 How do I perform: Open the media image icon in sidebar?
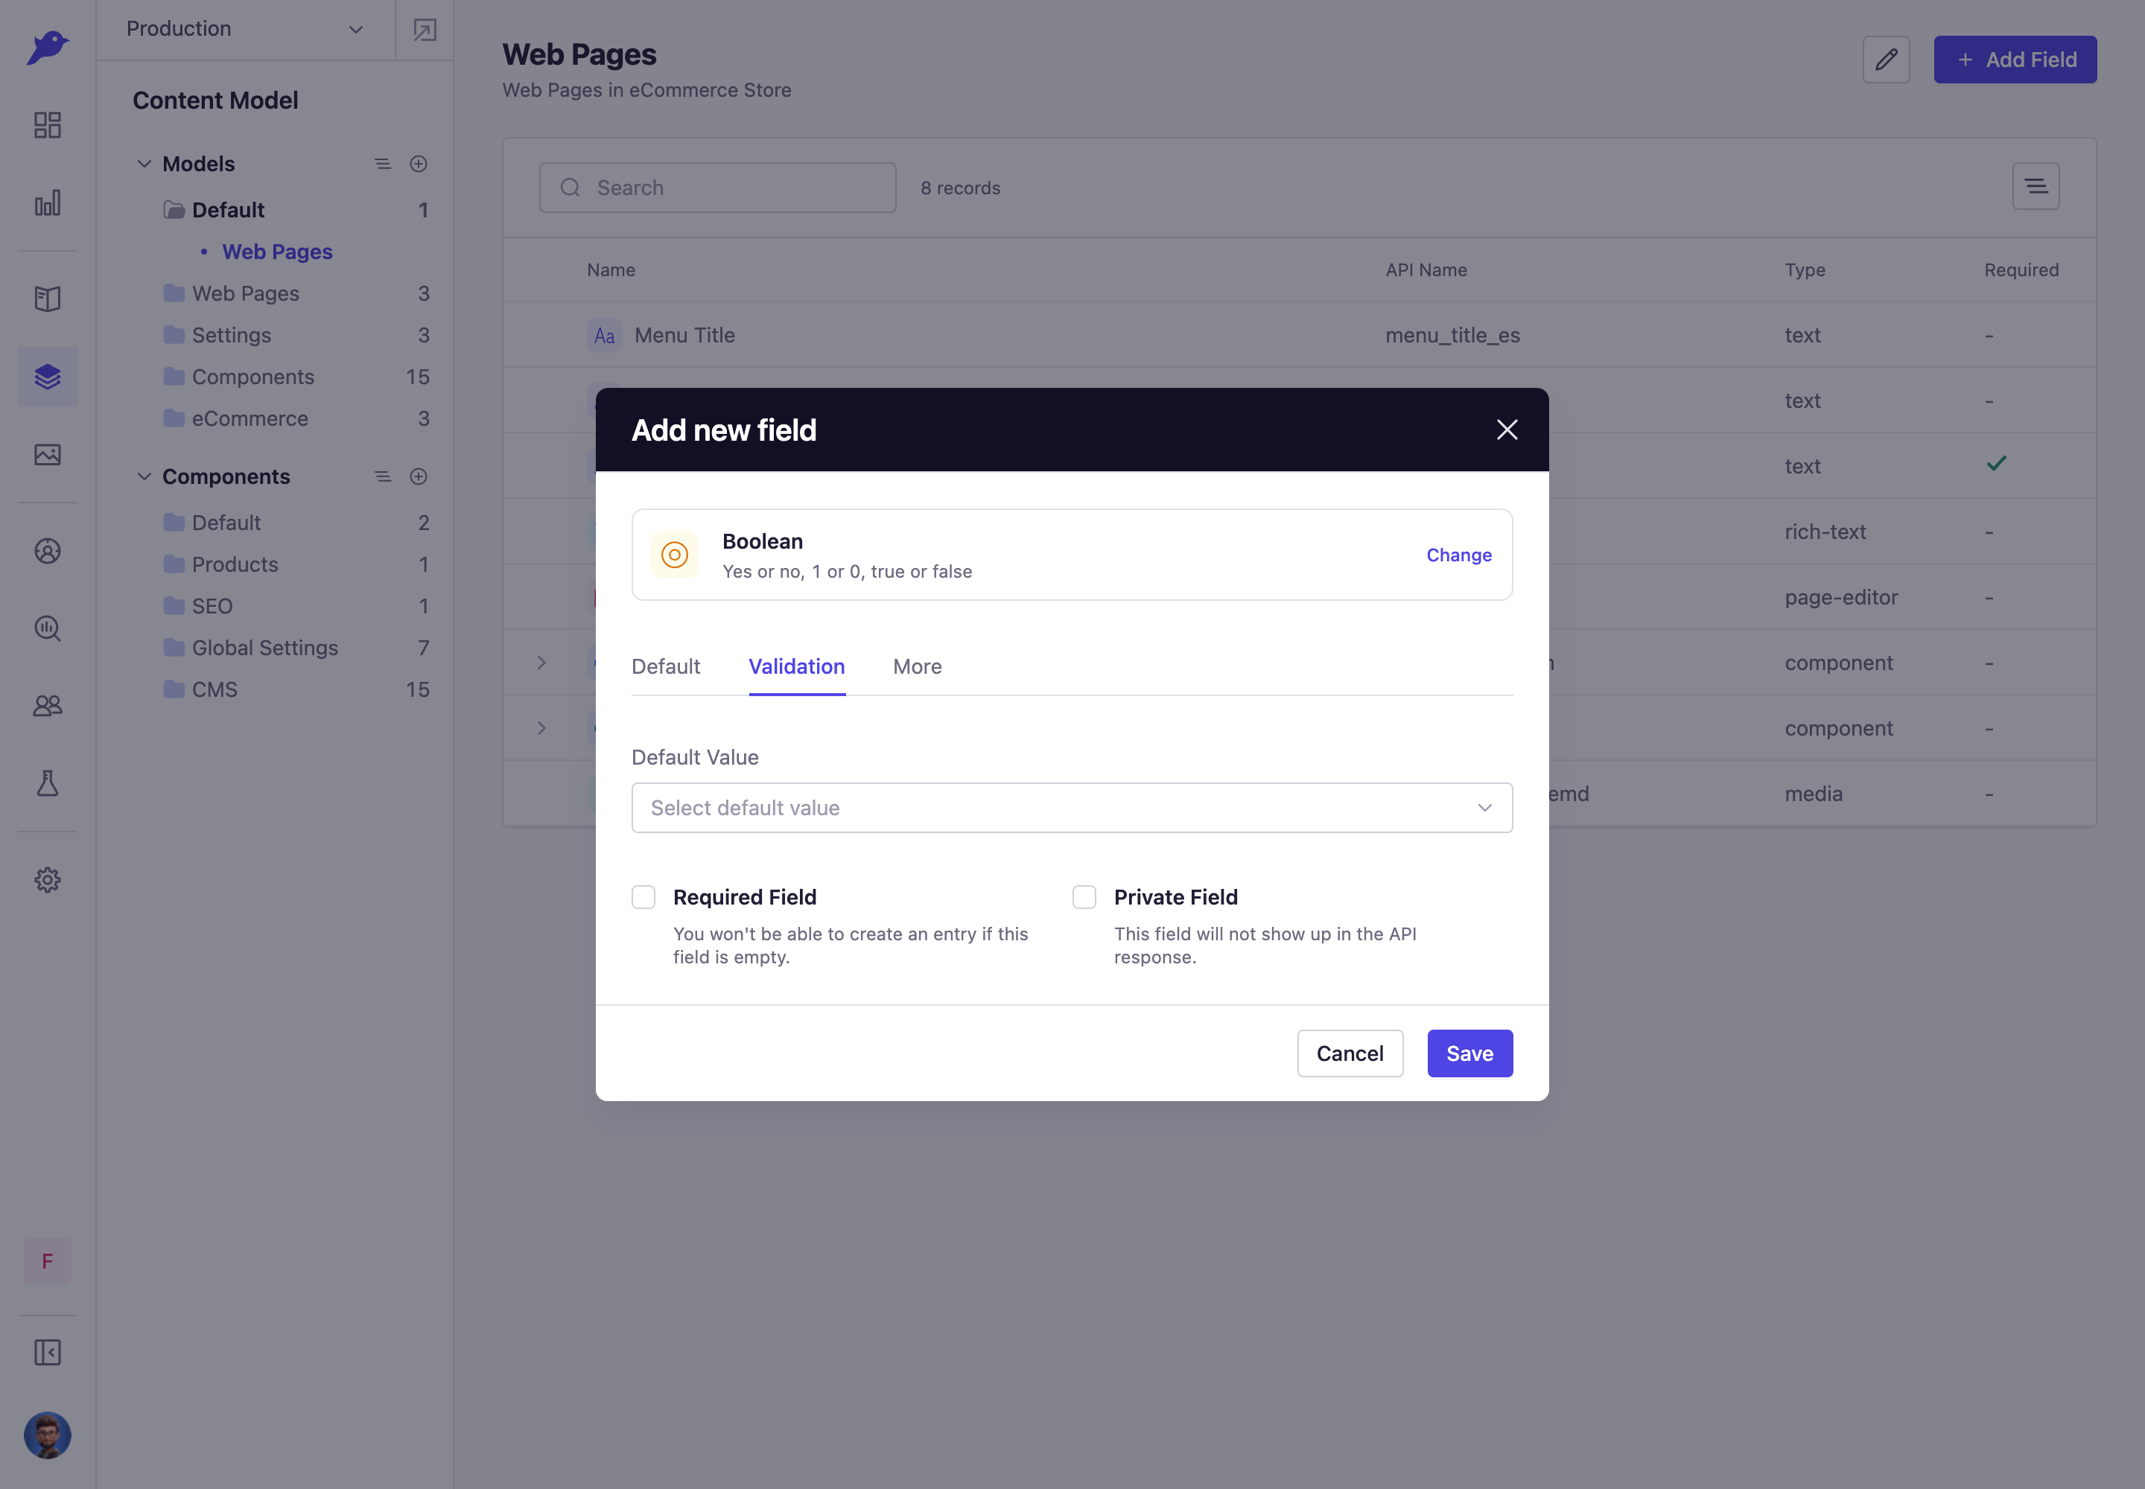(x=48, y=454)
